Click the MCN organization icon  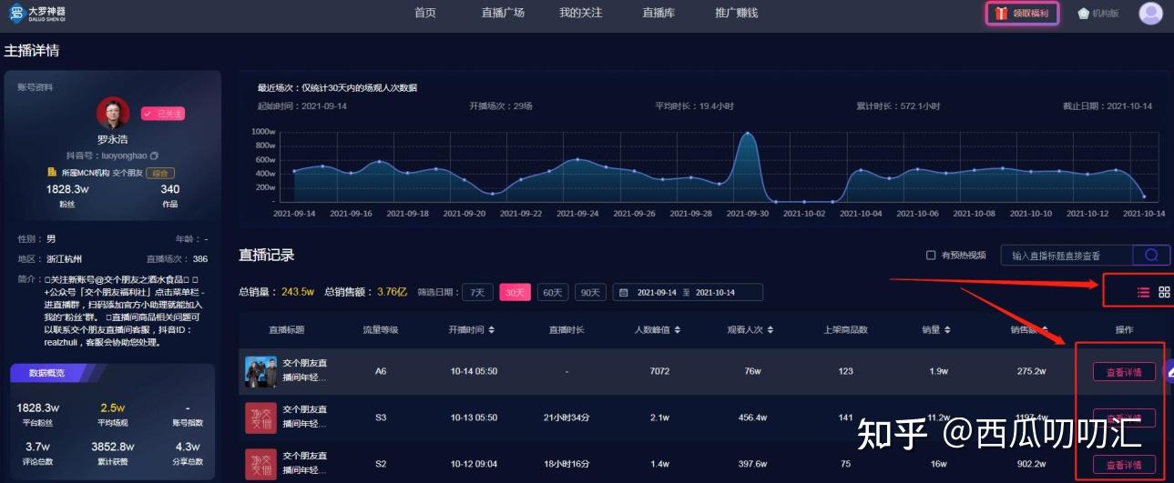52,172
